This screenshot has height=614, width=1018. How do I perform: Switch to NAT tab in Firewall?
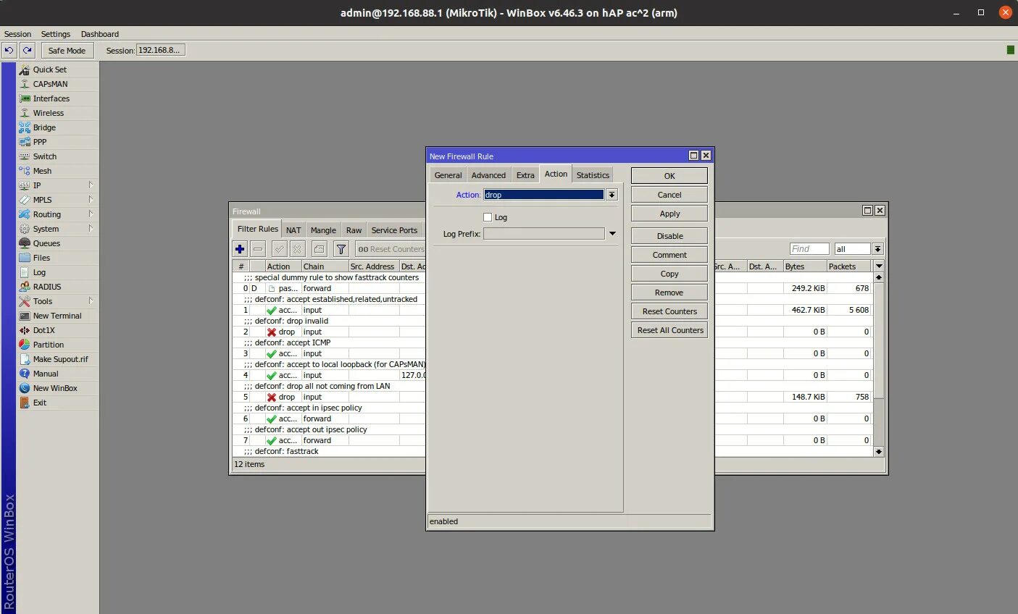click(293, 230)
